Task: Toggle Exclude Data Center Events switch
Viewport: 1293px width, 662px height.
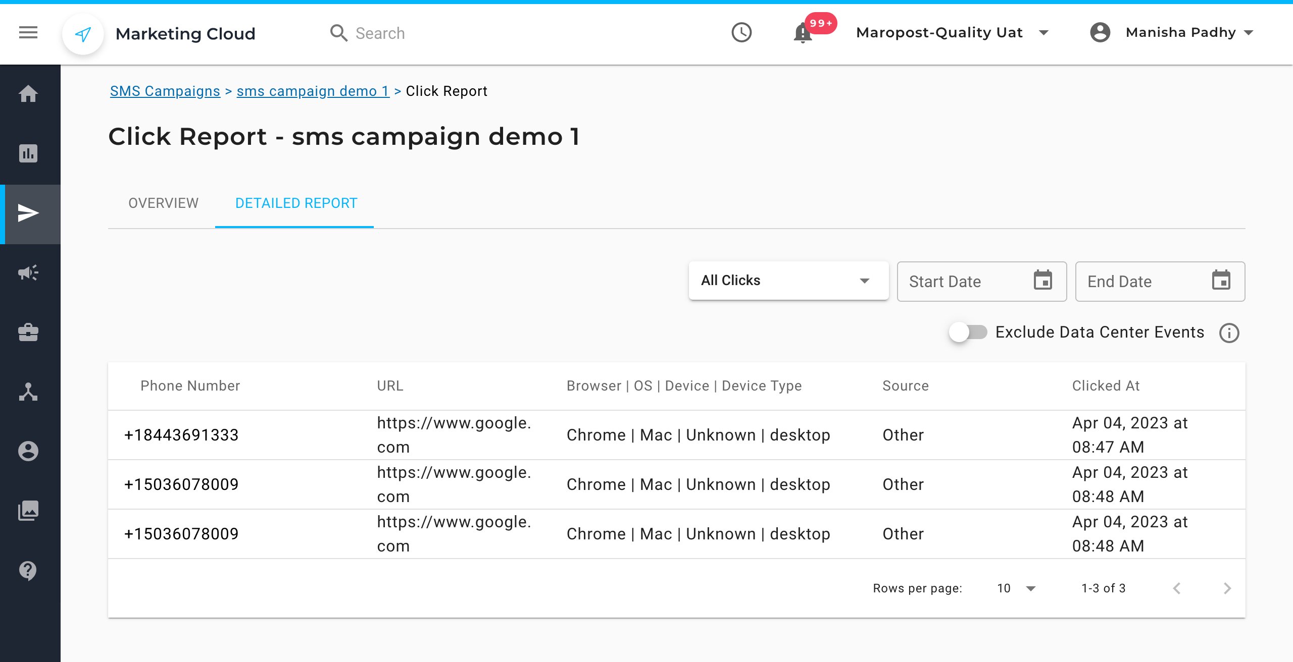Action: click(x=968, y=332)
